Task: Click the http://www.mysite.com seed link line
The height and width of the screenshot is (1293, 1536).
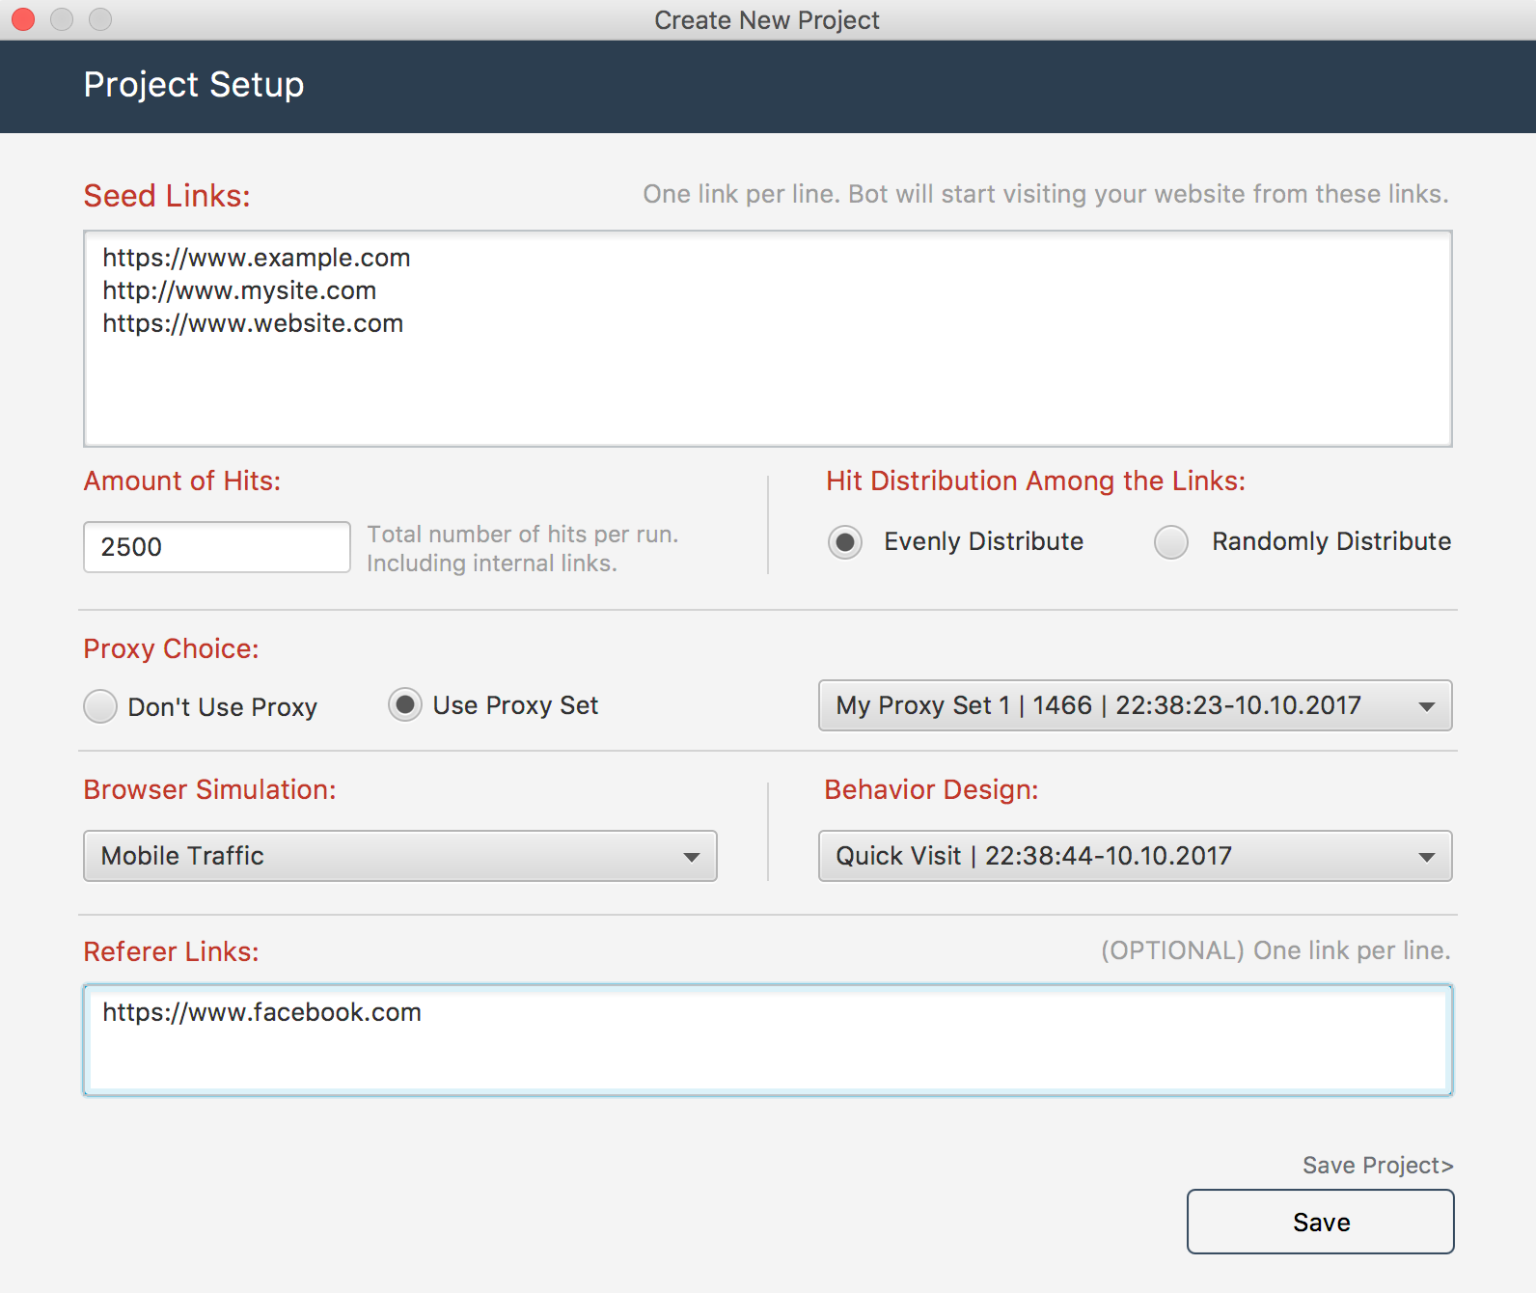Action: 239,290
